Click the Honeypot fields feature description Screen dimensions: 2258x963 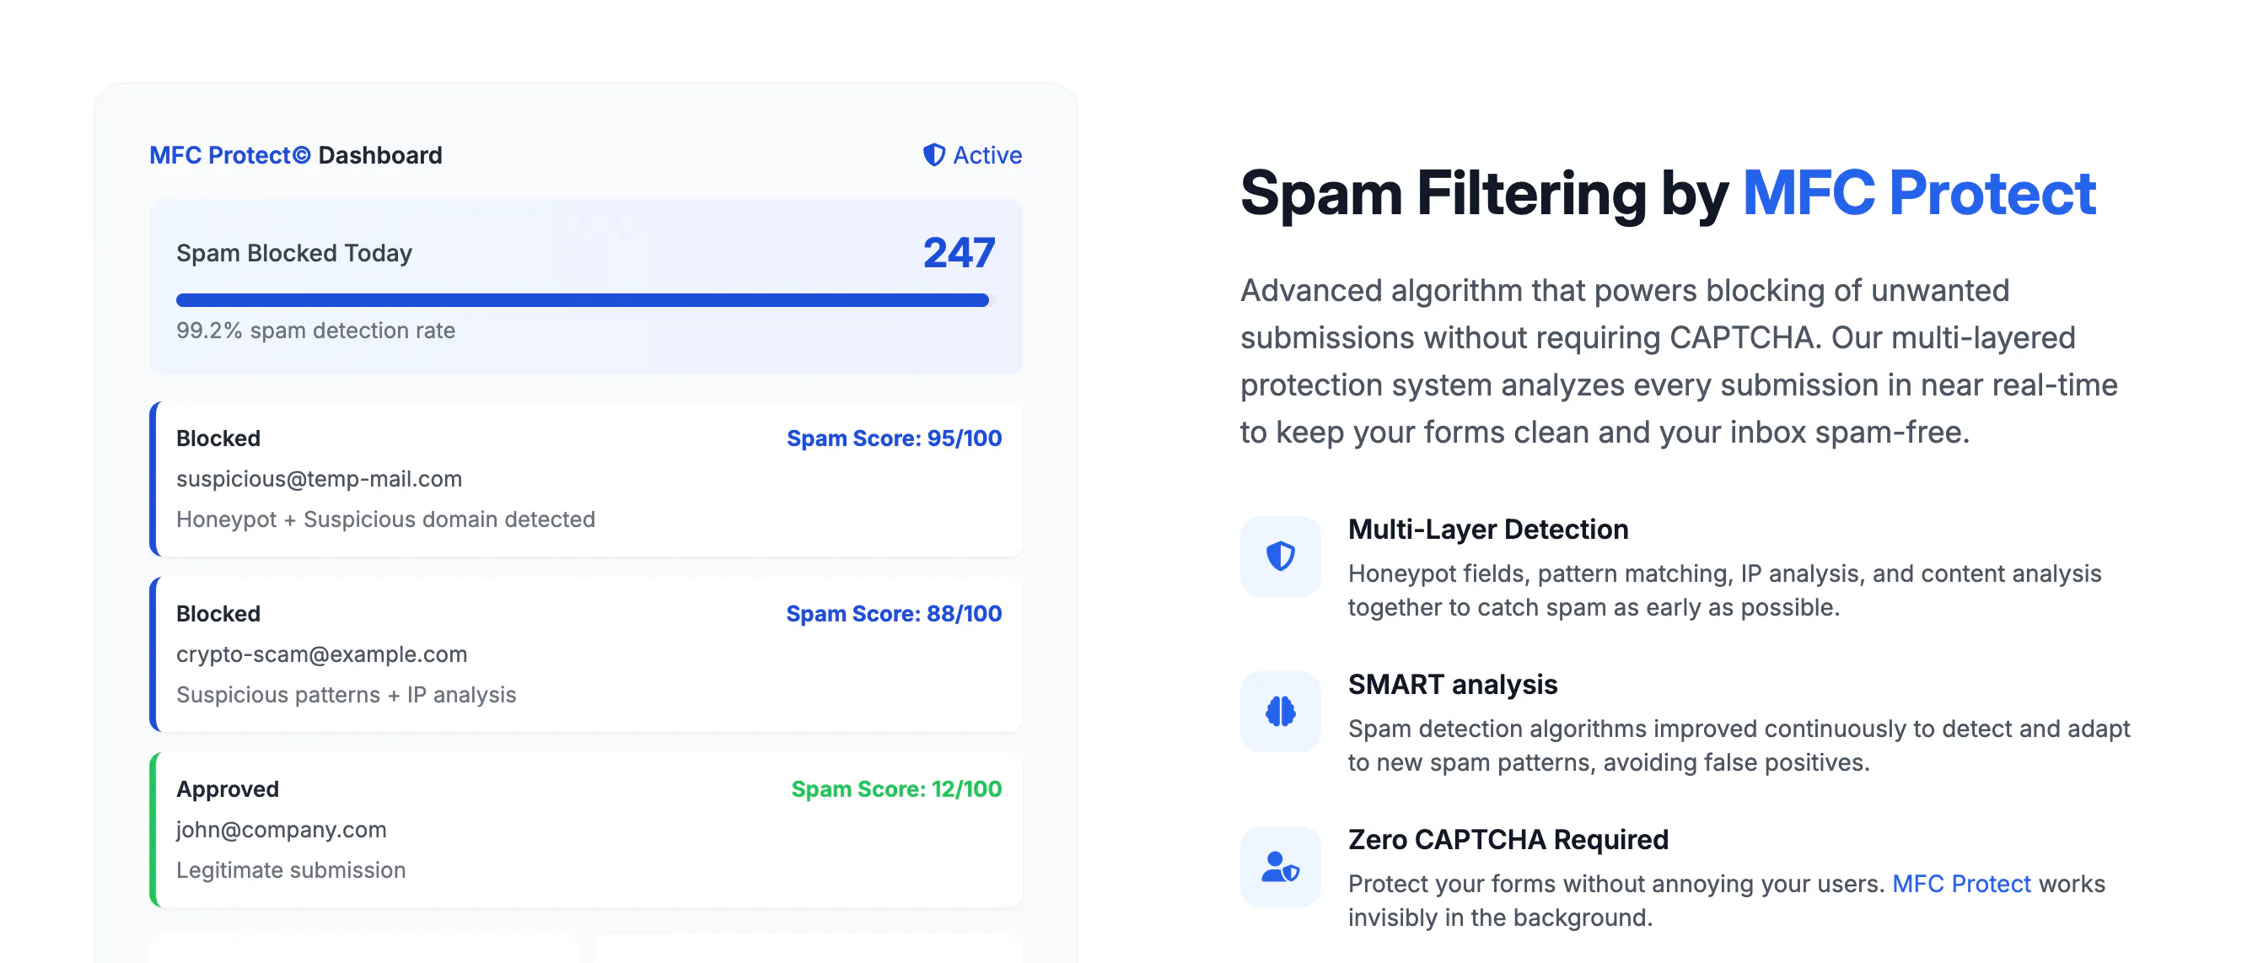tap(1724, 589)
